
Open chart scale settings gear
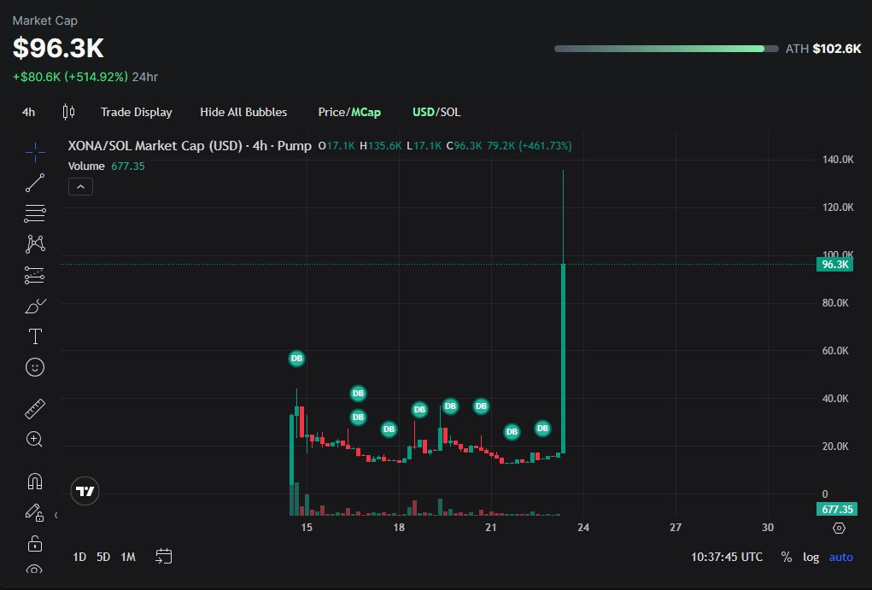pyautogui.click(x=840, y=528)
